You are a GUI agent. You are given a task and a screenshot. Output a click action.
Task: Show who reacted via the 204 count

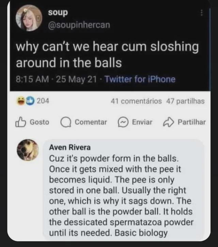pyautogui.click(x=42, y=101)
